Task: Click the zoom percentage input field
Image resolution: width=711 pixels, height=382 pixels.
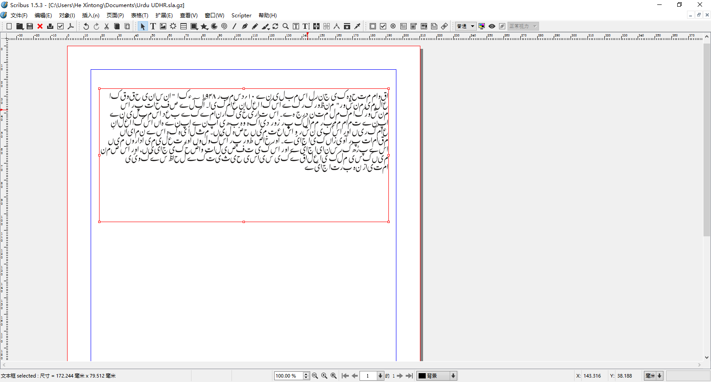Action: 288,376
